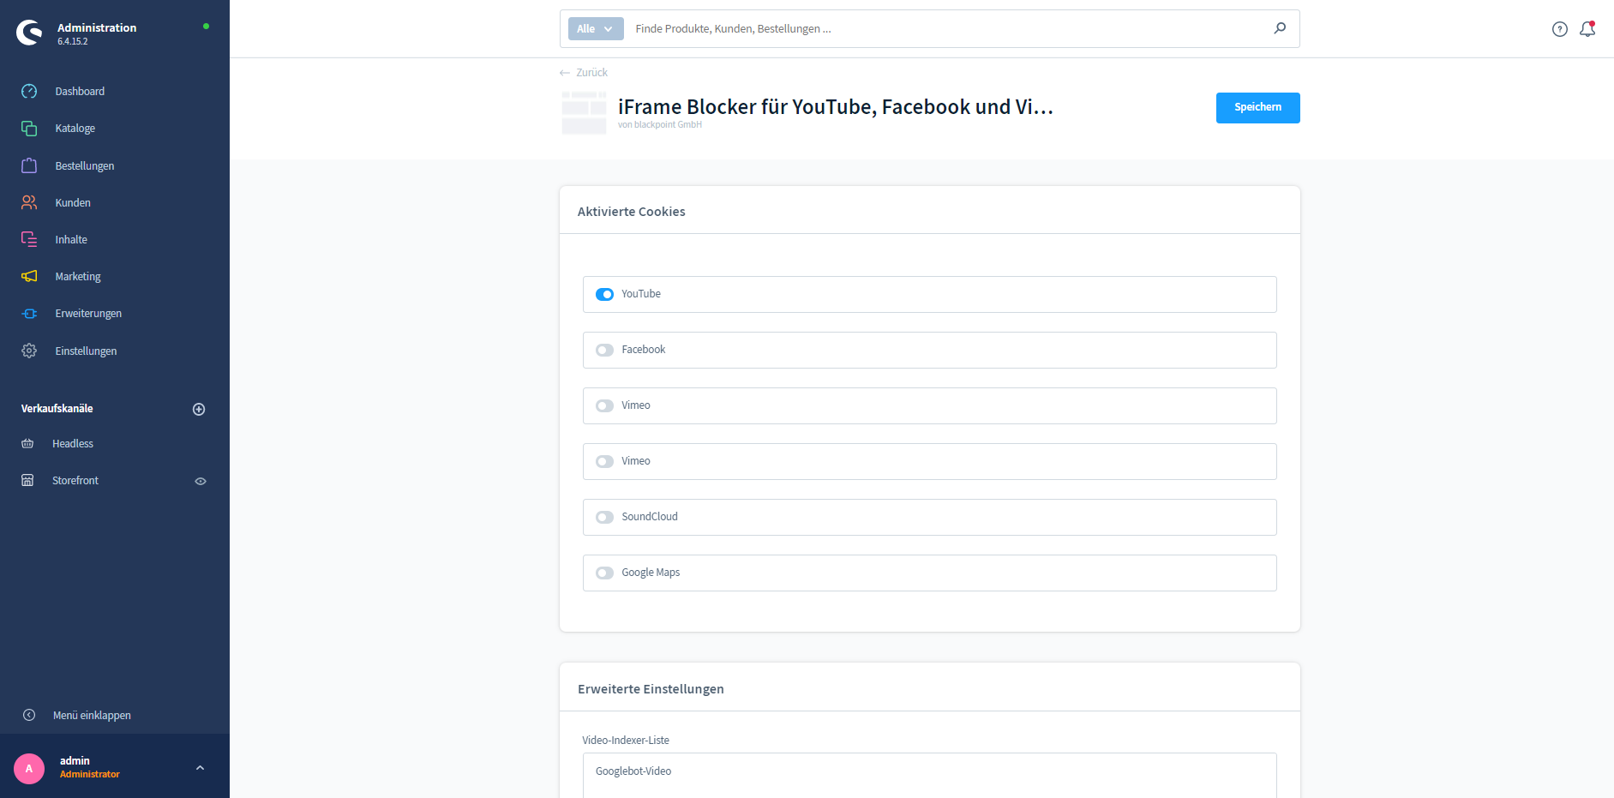Open the Dashboard menu item

click(80, 91)
